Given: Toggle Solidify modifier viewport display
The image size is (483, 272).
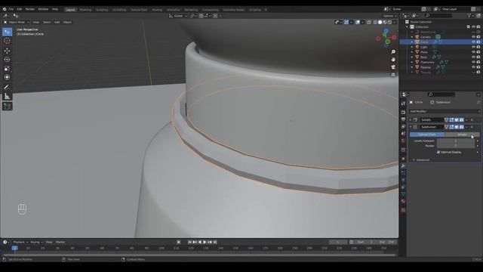Looking at the screenshot, I should click(x=457, y=119).
